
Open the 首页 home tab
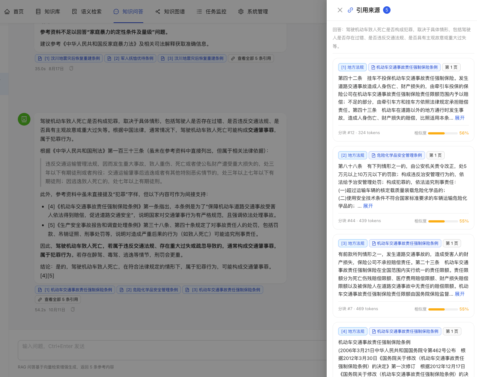click(14, 12)
